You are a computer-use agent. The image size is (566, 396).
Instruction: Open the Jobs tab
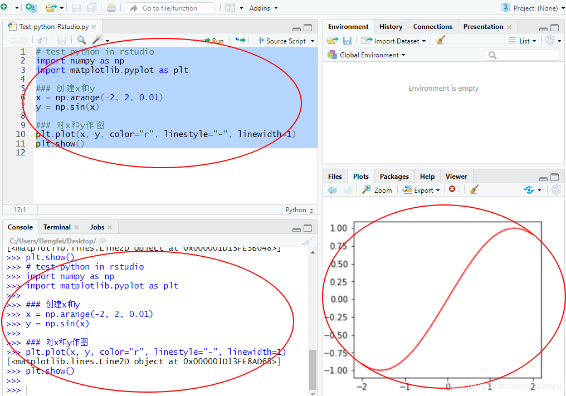click(x=97, y=227)
